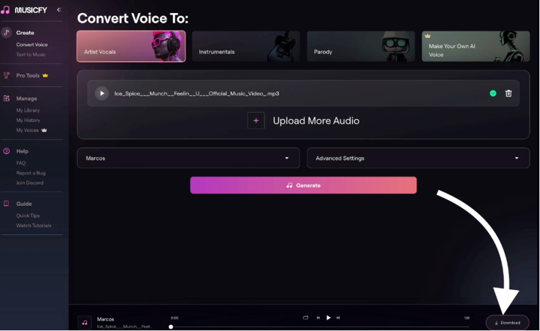Image resolution: width=540 pixels, height=331 pixels.
Task: Open the Marcos voice dropdown
Action: point(188,158)
